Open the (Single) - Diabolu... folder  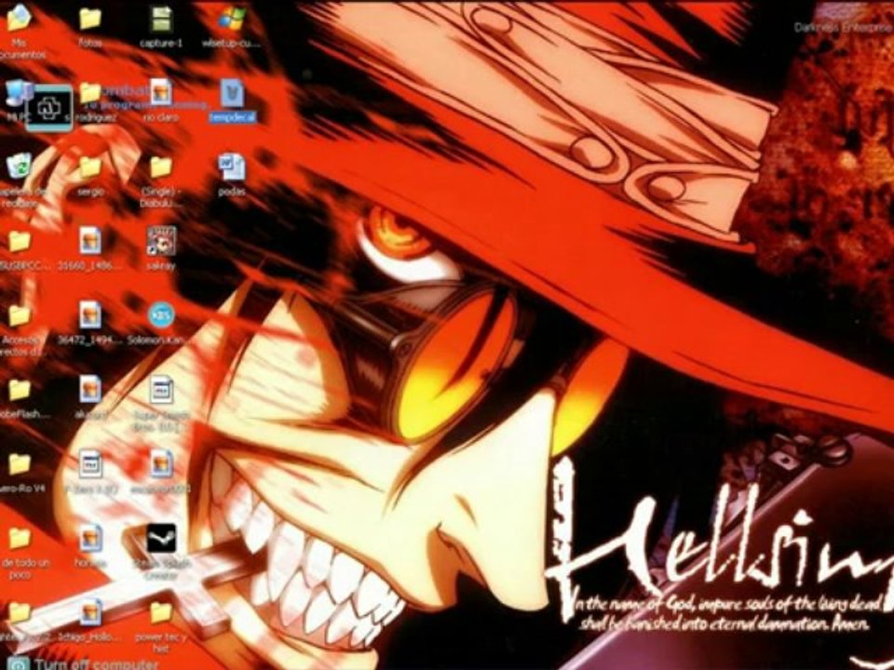click(x=161, y=167)
